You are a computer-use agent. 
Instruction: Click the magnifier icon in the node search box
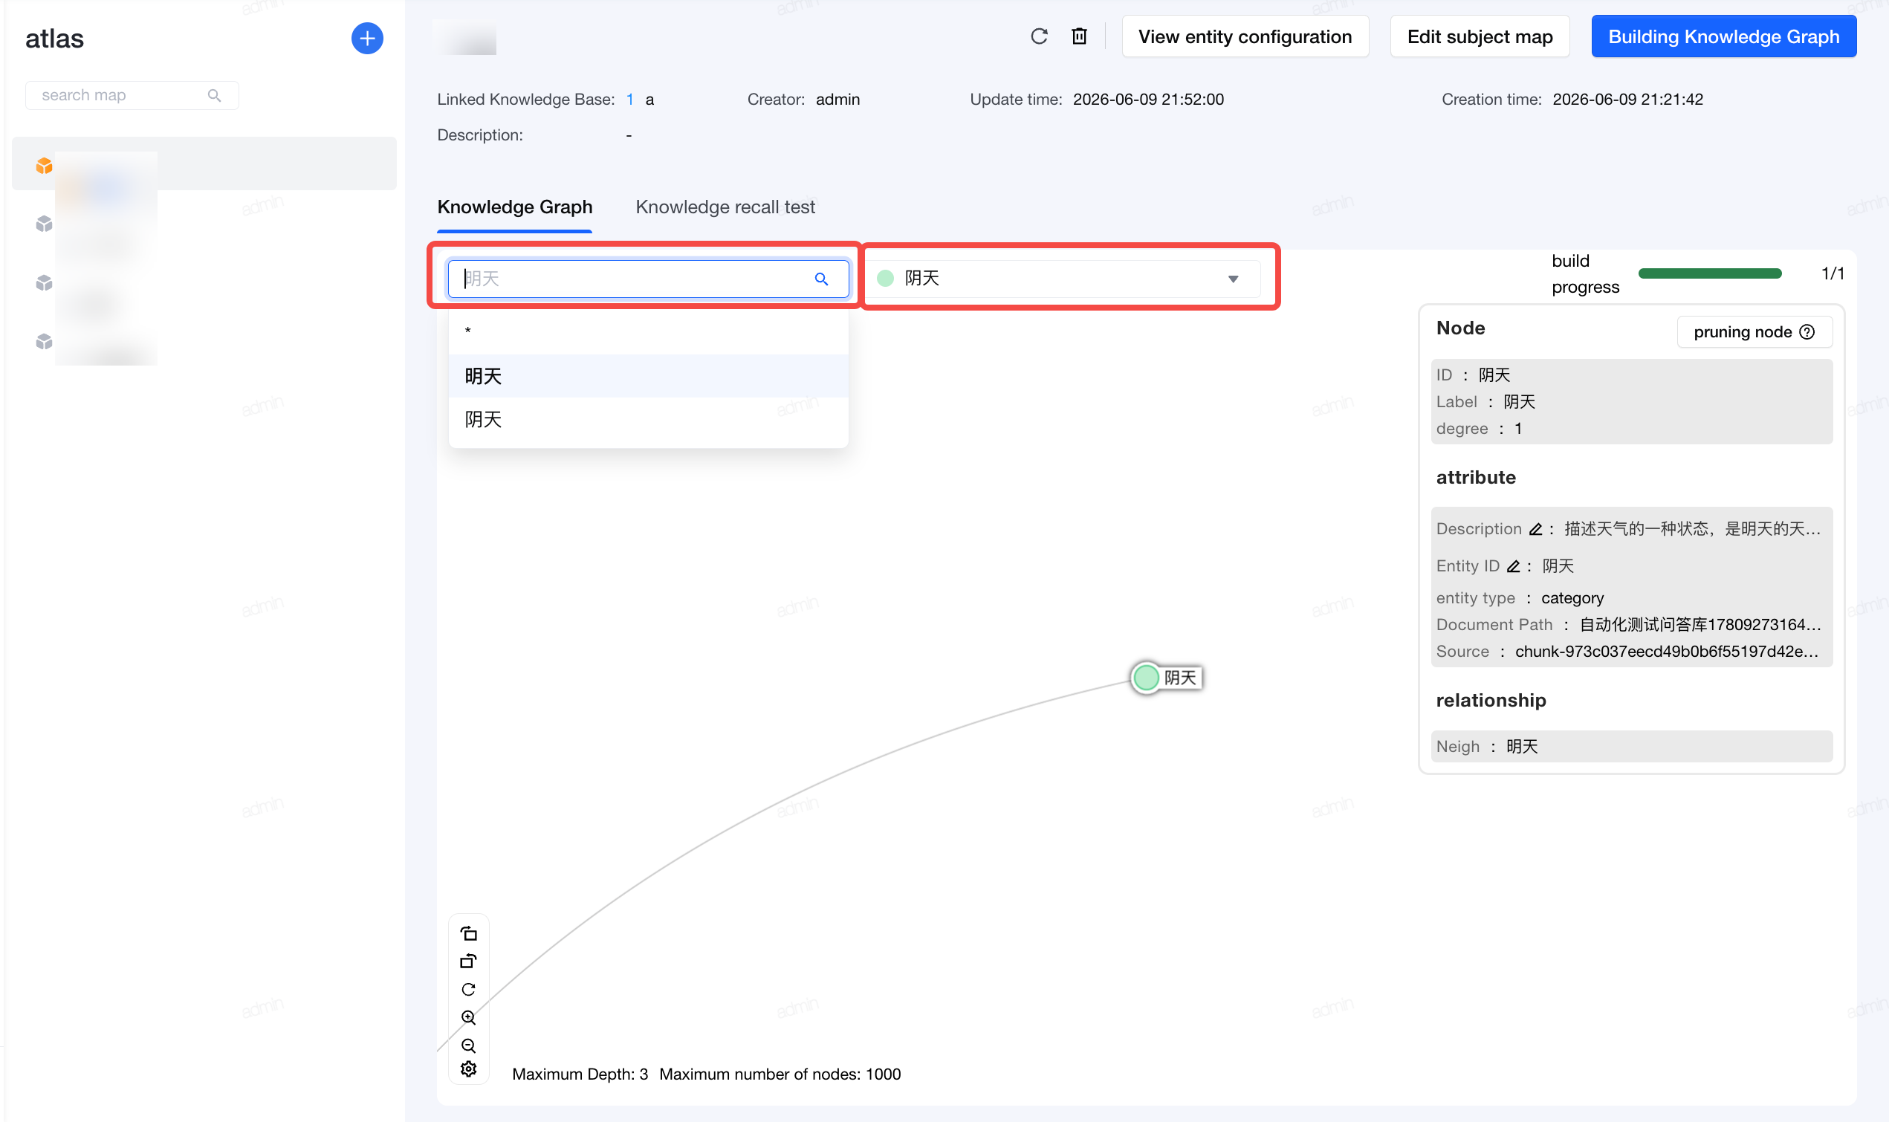821,279
